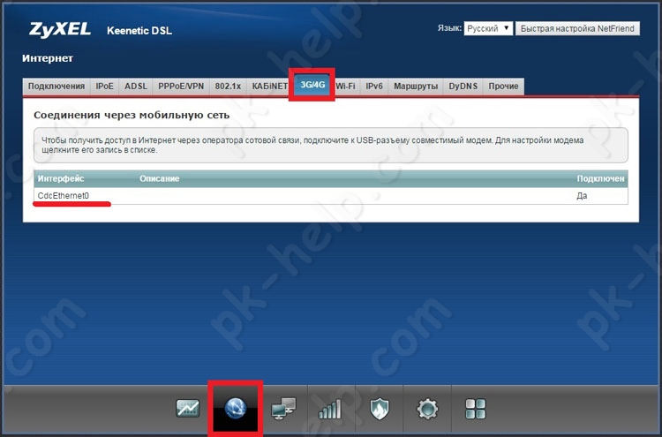Switch to the ADSL tab

[x=136, y=87]
